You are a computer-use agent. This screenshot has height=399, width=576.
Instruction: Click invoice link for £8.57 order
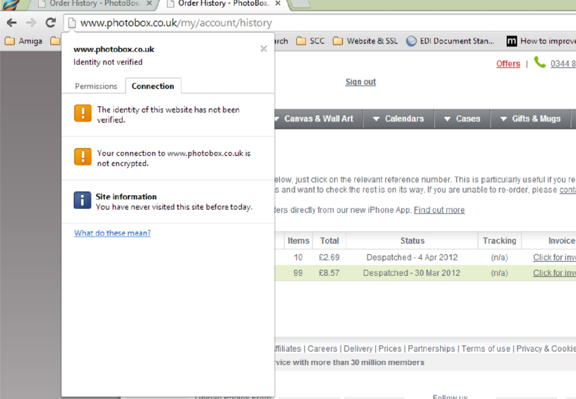point(554,273)
